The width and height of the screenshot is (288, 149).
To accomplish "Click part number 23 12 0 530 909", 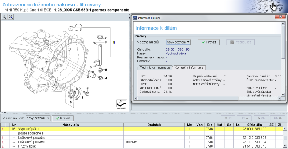I will (x=254, y=137).
